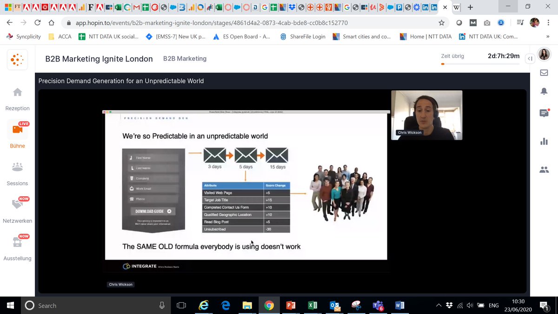The width and height of the screenshot is (558, 314).
Task: Open the chat bubble icon with red dot
Action: (x=544, y=113)
